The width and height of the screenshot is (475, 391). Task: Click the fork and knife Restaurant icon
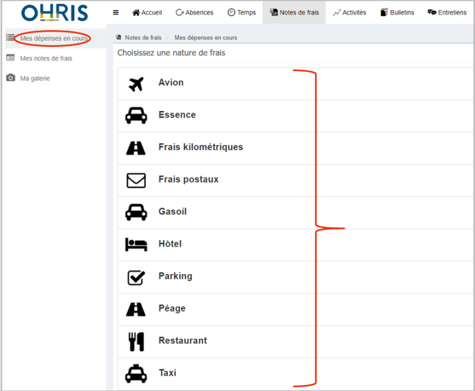point(137,342)
